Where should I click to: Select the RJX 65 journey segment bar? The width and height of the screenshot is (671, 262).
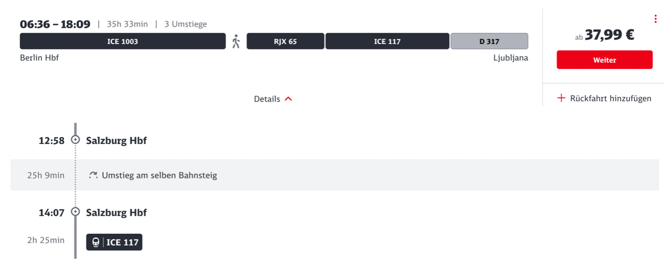point(285,41)
